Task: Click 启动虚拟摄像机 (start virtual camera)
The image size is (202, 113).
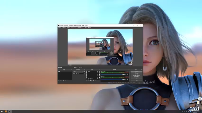Action: [x=136, y=75]
